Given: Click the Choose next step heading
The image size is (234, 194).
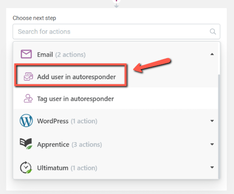Looking at the screenshot, I should [34, 18].
